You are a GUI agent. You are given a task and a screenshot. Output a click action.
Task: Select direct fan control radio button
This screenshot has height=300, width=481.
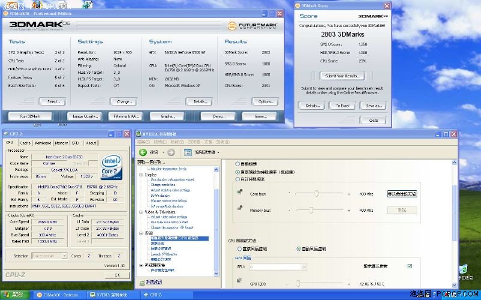pos(239,249)
